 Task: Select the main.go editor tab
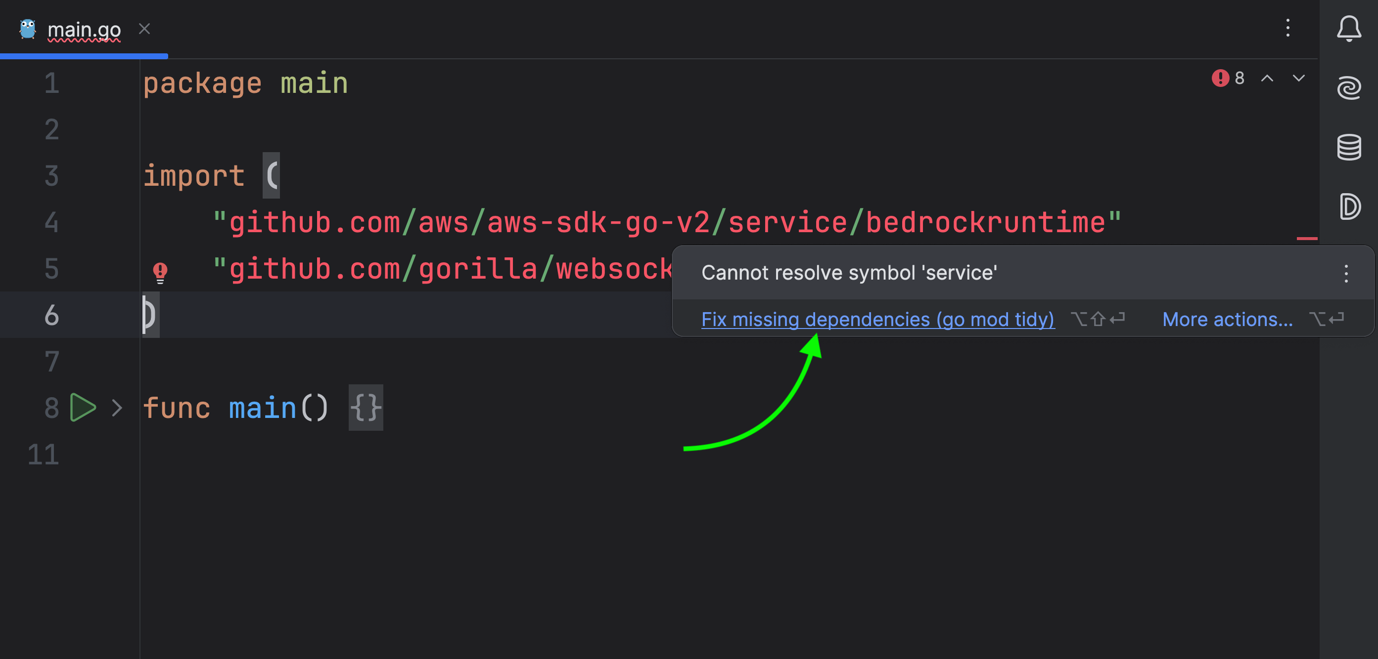pyautogui.click(x=84, y=30)
